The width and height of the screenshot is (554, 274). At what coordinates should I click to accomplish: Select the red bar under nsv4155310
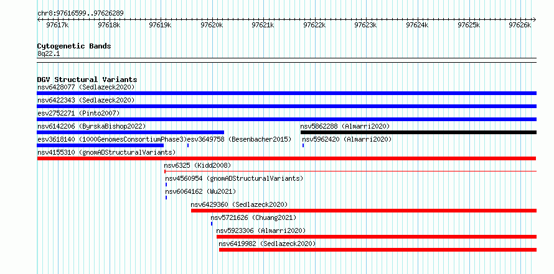pos(286,158)
